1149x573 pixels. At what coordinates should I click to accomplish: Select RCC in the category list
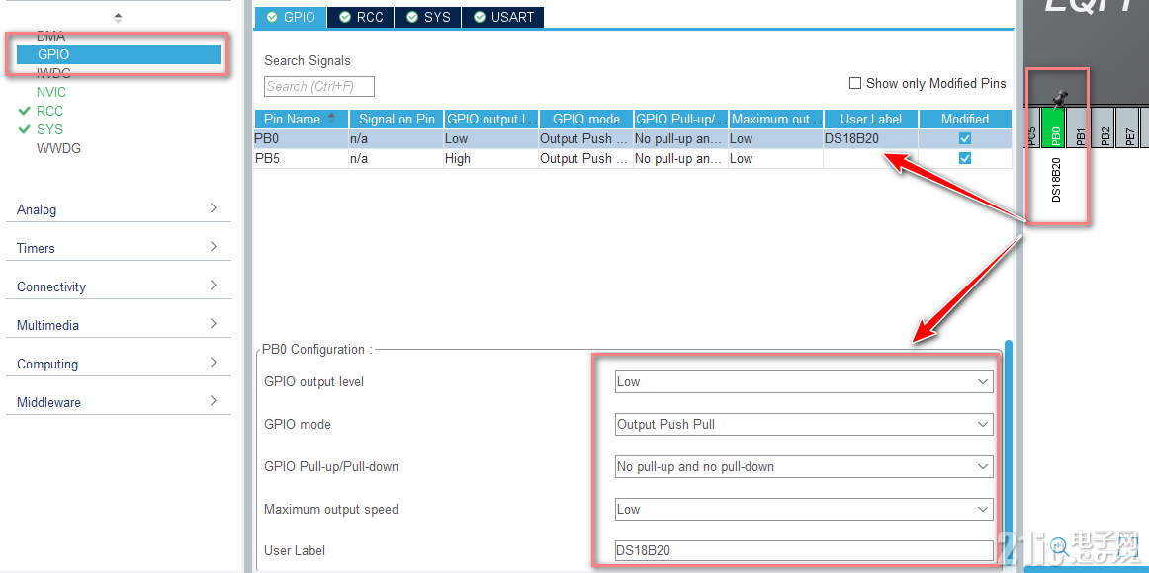point(49,112)
